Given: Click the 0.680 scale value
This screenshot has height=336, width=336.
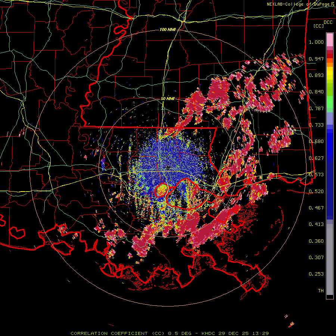Looking at the screenshot, I should point(316,141).
